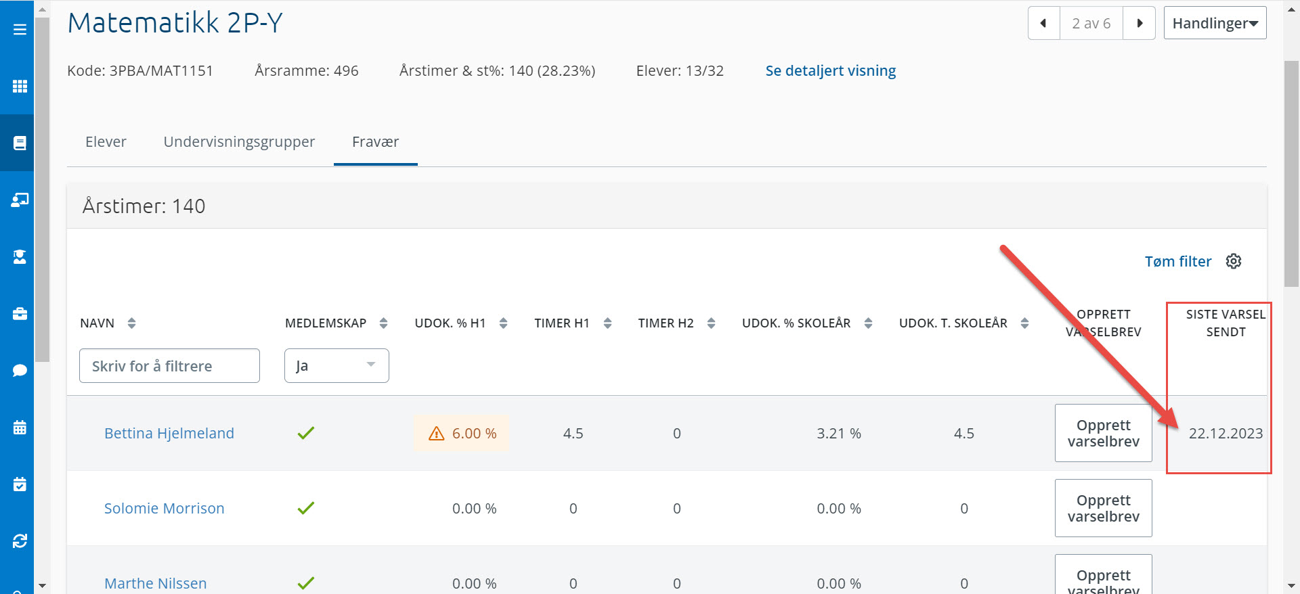
Task: Open student Marthe Nilssen
Action: pyautogui.click(x=155, y=583)
